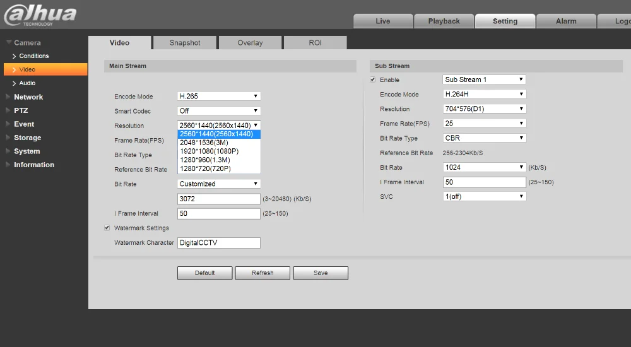Image resolution: width=631 pixels, height=347 pixels.
Task: Choose 2560*1440 resolution option in list
Action: [x=219, y=134]
